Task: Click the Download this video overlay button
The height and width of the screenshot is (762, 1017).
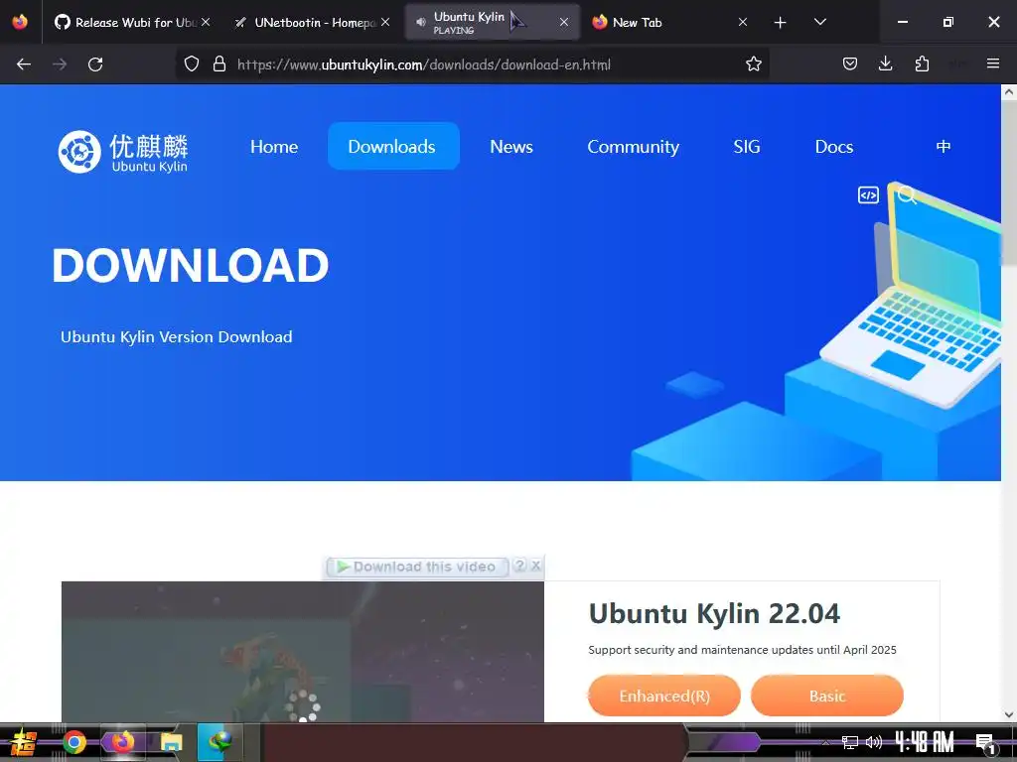Action: click(417, 567)
